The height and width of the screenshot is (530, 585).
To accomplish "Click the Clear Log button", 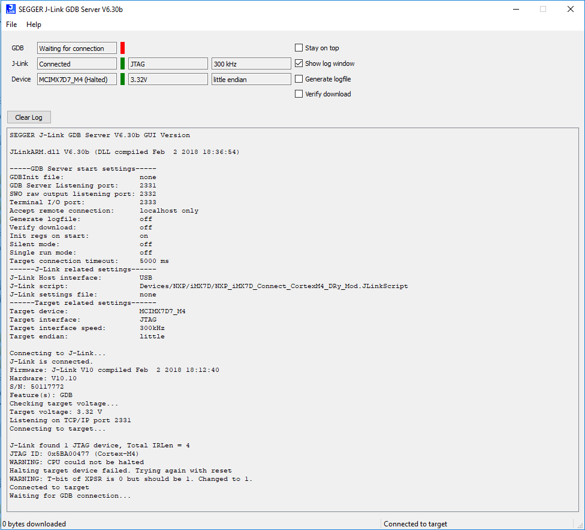I will (x=29, y=117).
